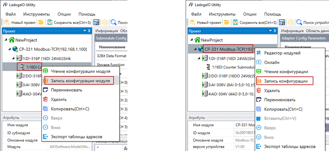
Task: Click ID субмодуля attribute in left window
Action: point(18,133)
